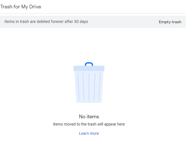Select the "Trash for My Drive" heading

coord(21,7)
